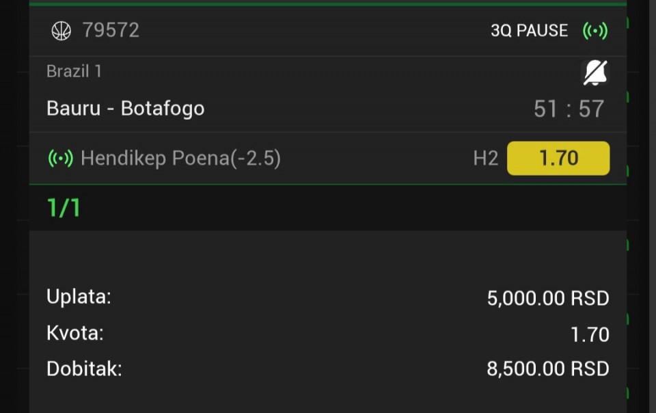Open the Brazil 1 league label
The image size is (656, 413).
pyautogui.click(x=74, y=71)
